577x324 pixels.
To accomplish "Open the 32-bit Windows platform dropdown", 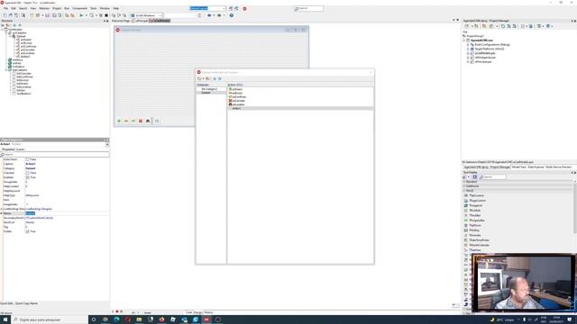I will tap(160, 15).
